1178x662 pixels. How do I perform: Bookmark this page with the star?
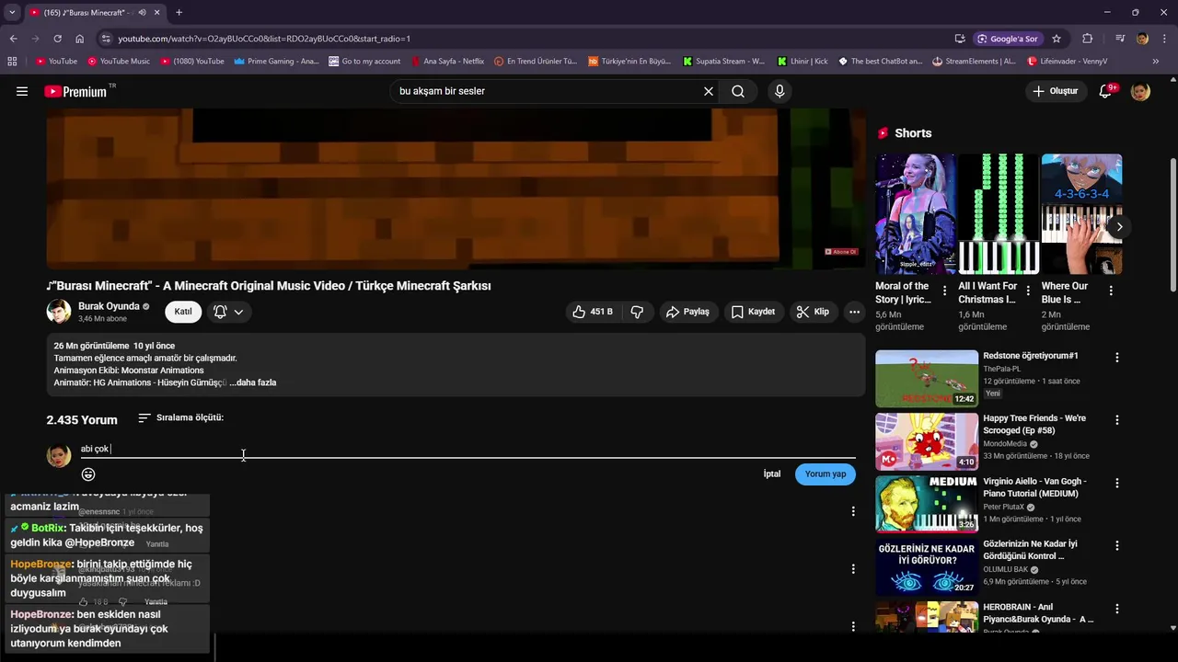[1057, 39]
